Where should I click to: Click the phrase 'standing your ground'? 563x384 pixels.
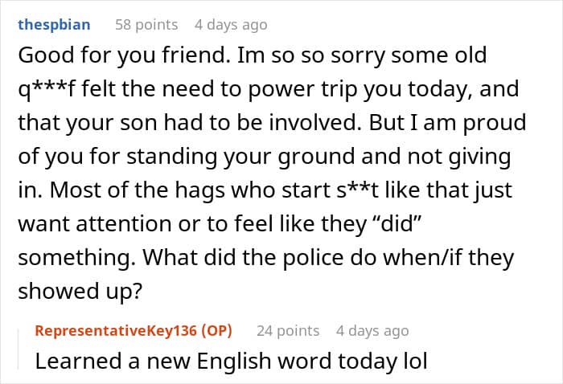[240, 157]
